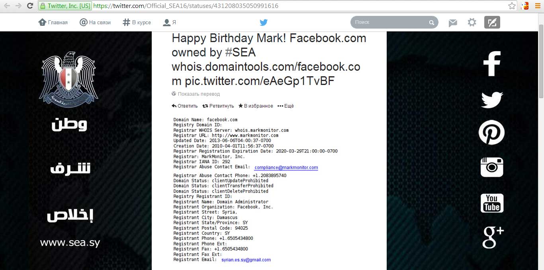
Task: Click the Показать перевод link
Action: pos(196,94)
